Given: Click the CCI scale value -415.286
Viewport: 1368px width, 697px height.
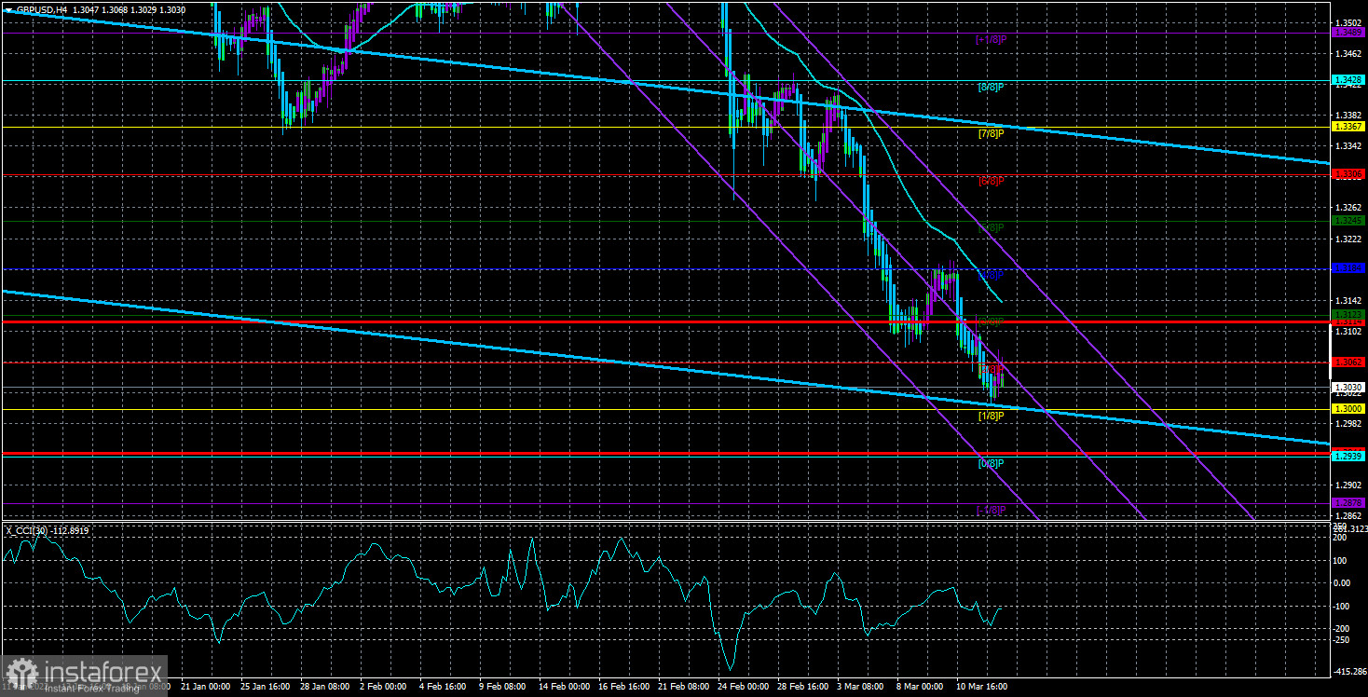Looking at the screenshot, I should [1349, 671].
